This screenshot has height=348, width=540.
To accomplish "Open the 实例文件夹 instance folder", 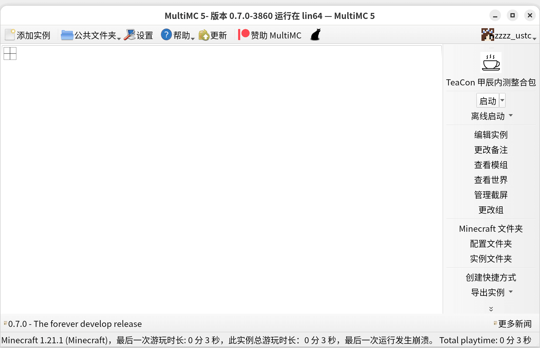I will tap(491, 259).
